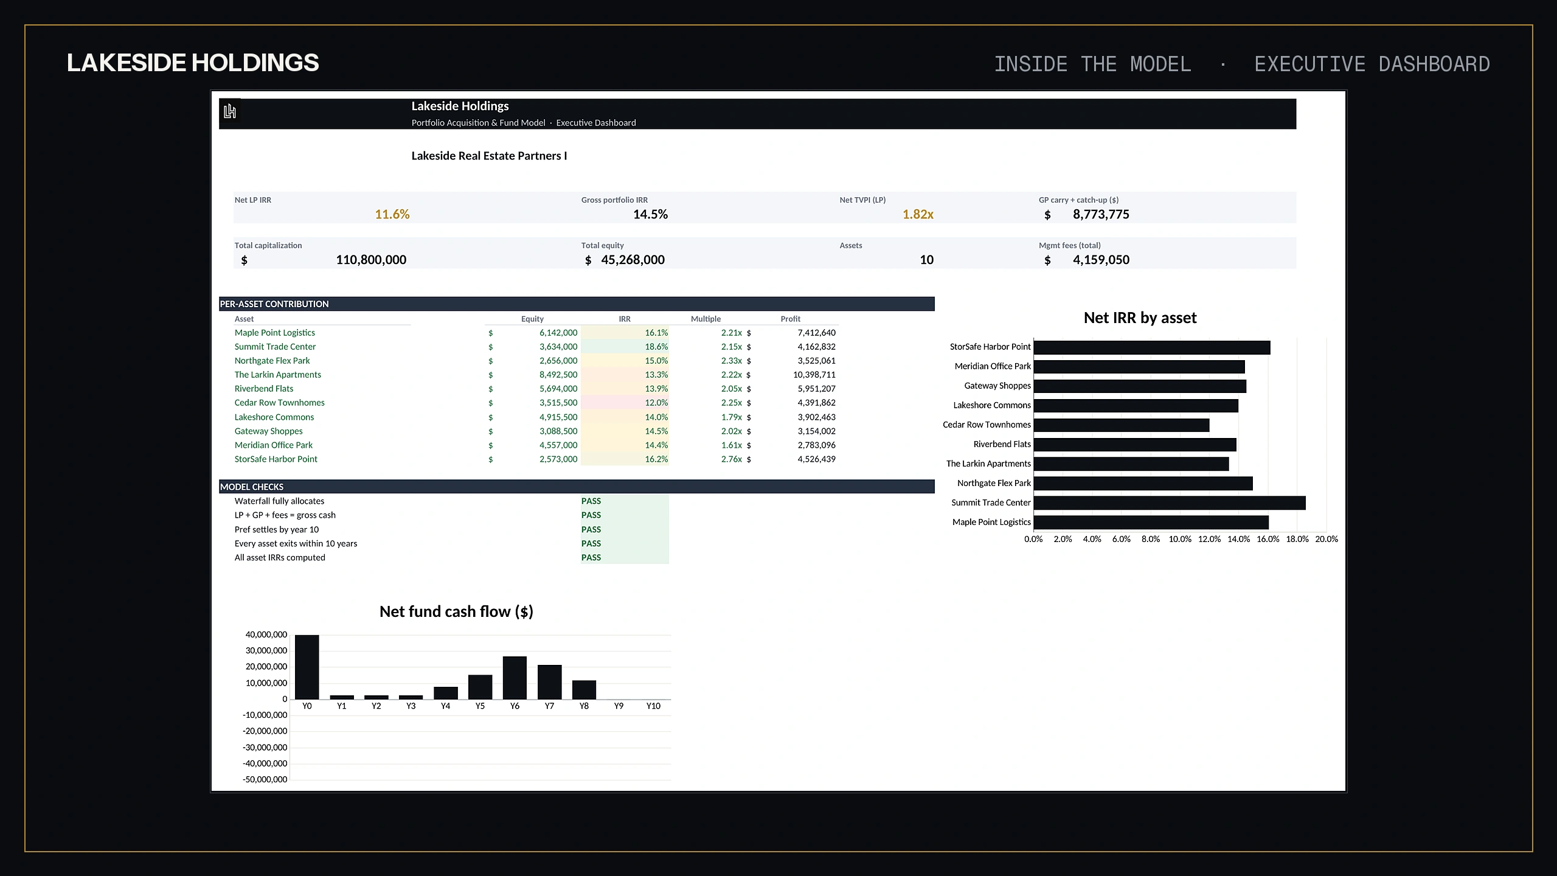
Task: Click the StorSafe Harbor Point asset name
Action: 276,459
